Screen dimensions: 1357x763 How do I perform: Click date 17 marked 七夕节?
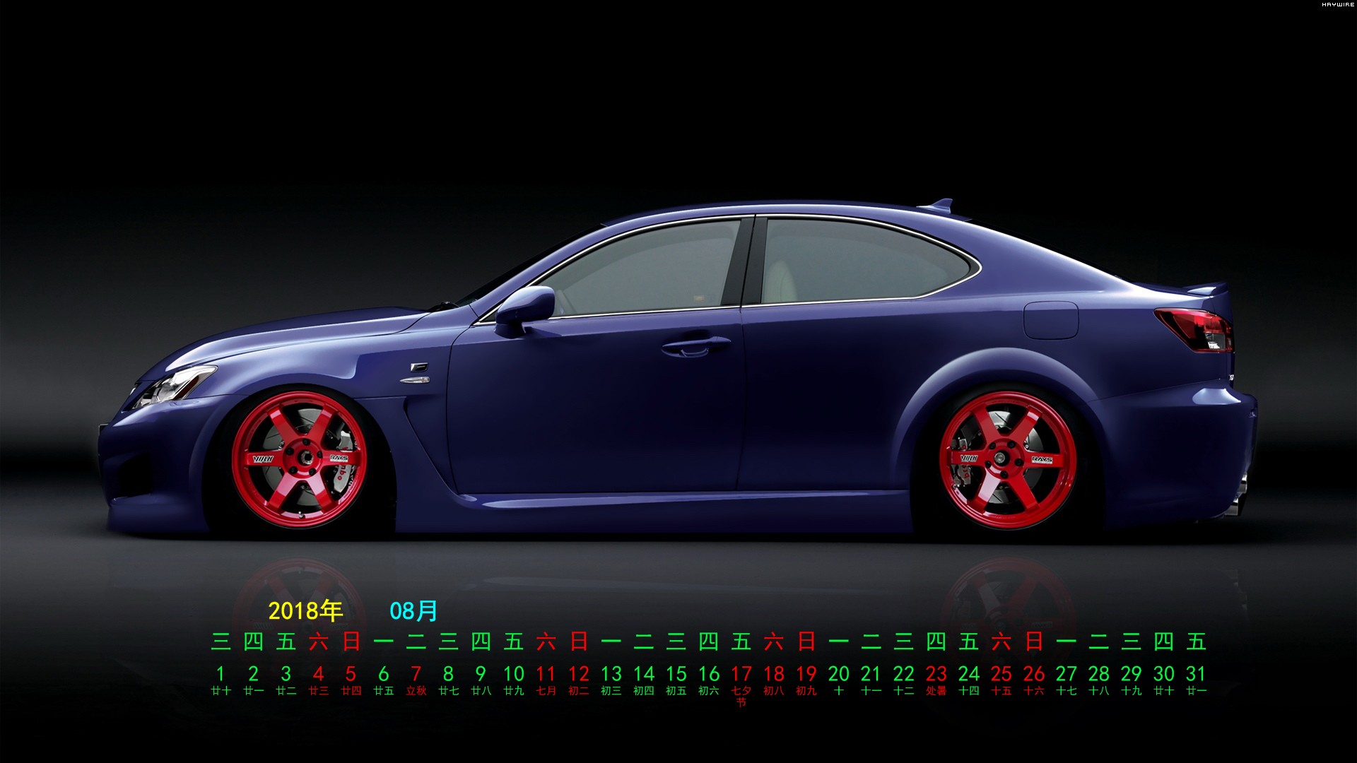coord(741,674)
